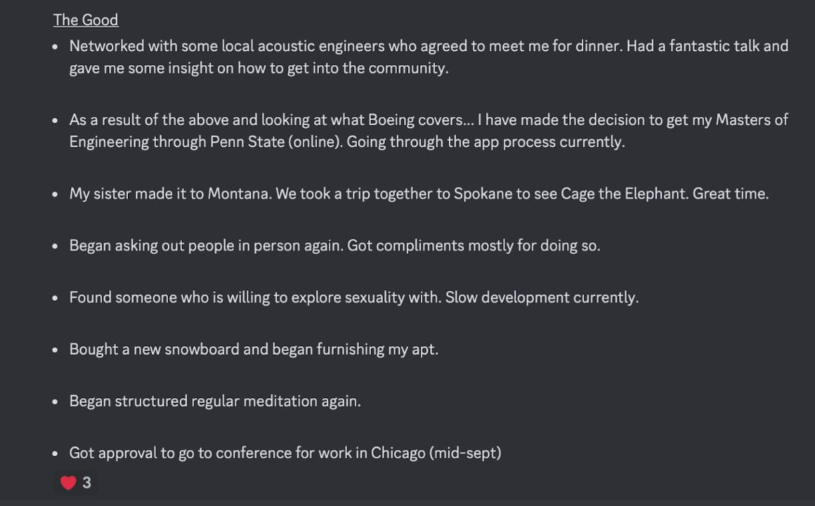Click the reaction count number 3

[x=87, y=483]
